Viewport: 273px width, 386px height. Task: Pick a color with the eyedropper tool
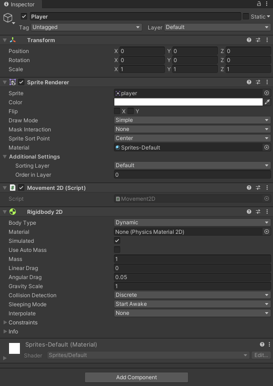tap(267, 102)
